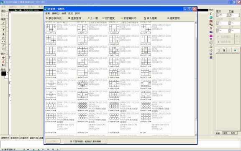This screenshot has height=151, width=241.
Task: Click 檔案管理 file management button
Action: point(173,18)
